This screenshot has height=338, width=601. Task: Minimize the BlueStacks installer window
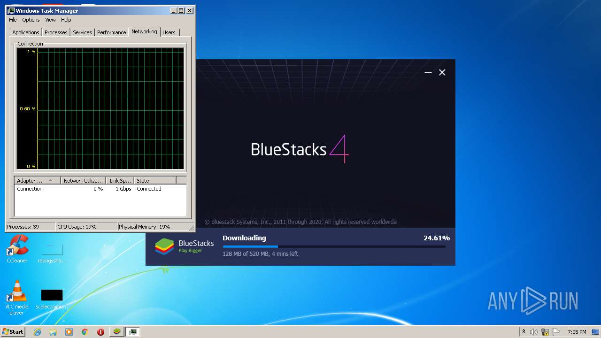[x=428, y=72]
